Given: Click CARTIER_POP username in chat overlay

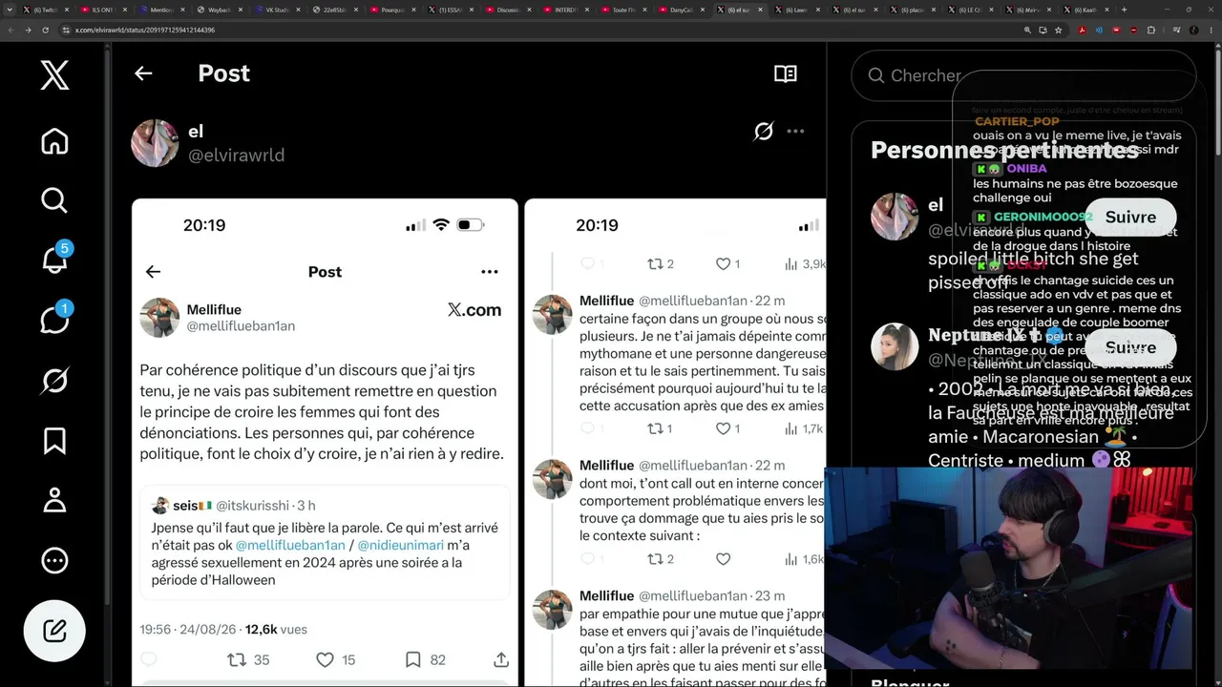Looking at the screenshot, I should coord(1017,121).
